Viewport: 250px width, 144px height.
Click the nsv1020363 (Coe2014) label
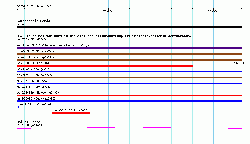tap(34, 63)
